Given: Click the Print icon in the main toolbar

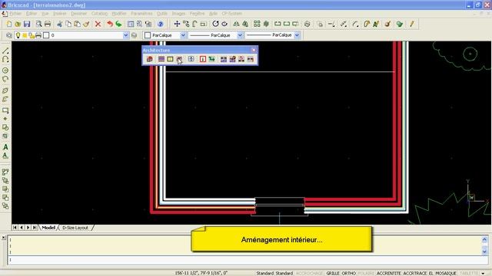Looking at the screenshot, I should [x=48, y=24].
